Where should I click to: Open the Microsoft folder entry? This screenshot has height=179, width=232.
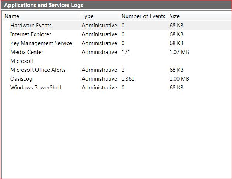(x=22, y=61)
